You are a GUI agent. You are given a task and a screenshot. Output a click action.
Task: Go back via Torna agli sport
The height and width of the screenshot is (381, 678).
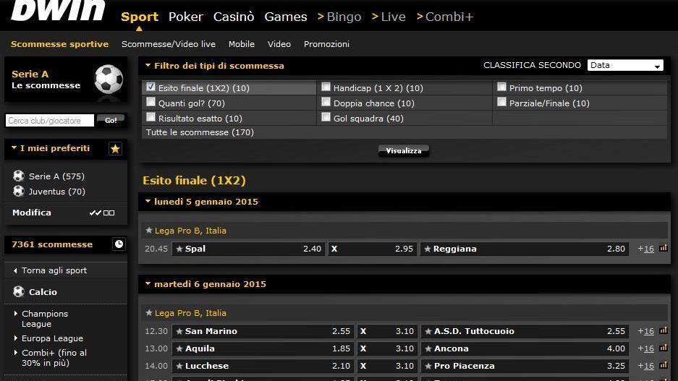[54, 270]
